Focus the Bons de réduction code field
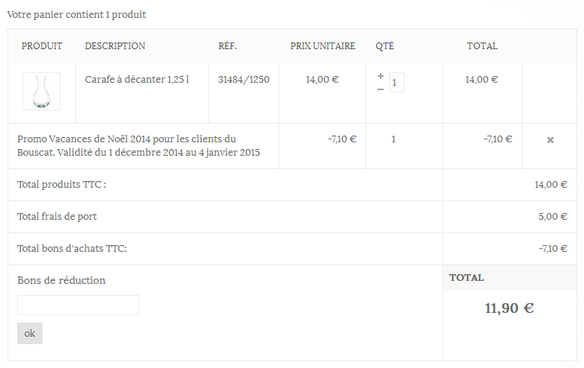This screenshot has height=368, width=584. (78, 305)
